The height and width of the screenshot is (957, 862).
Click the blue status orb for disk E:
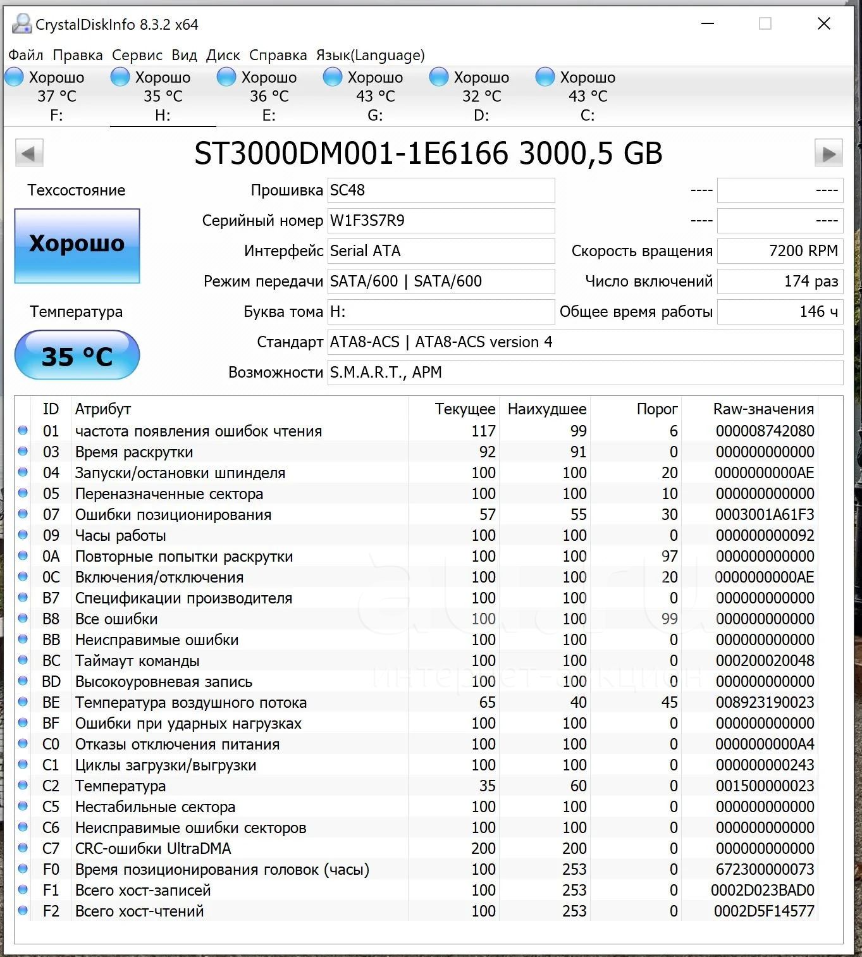pyautogui.click(x=226, y=77)
